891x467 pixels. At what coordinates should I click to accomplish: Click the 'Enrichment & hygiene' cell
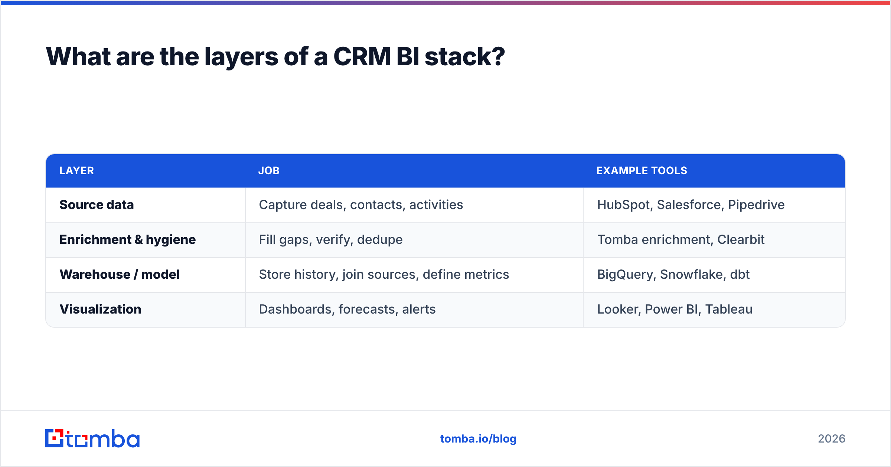(x=146, y=240)
